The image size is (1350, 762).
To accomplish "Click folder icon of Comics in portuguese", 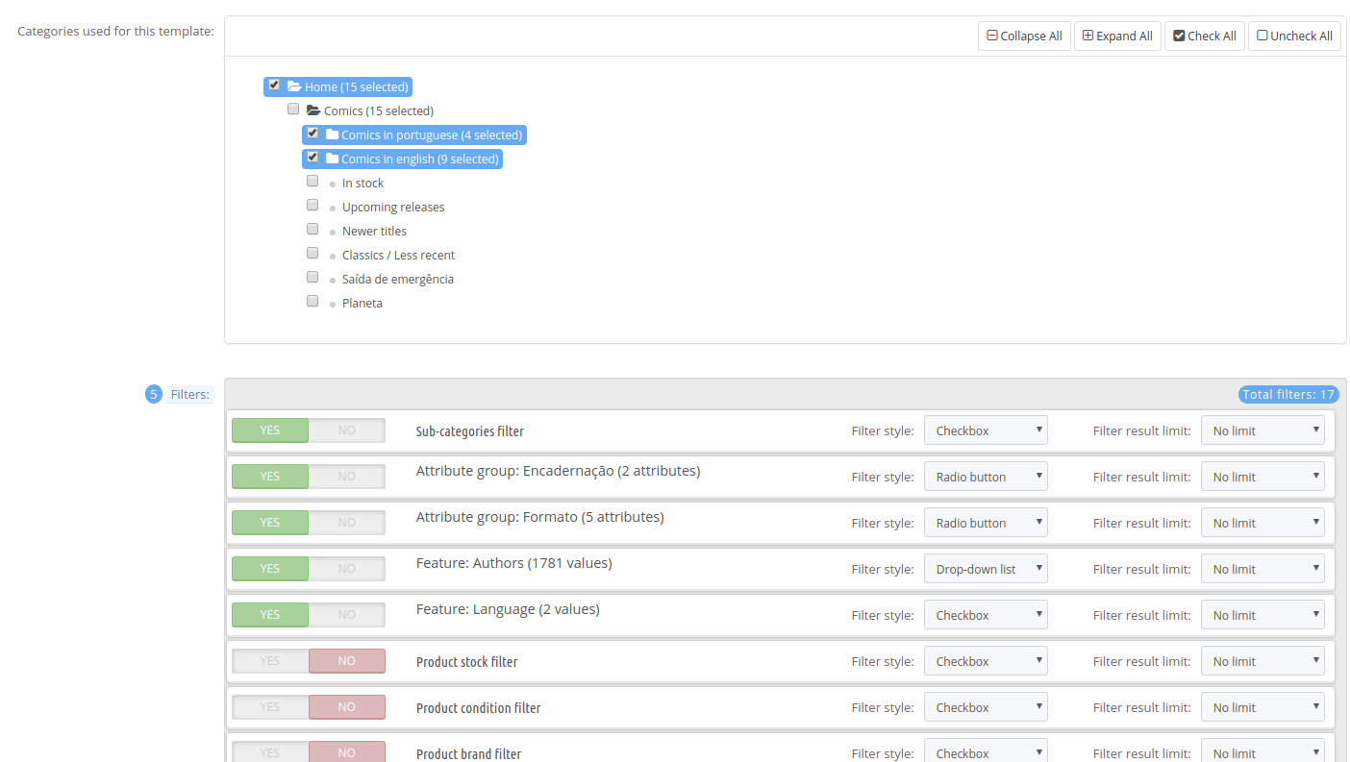I will [x=332, y=135].
